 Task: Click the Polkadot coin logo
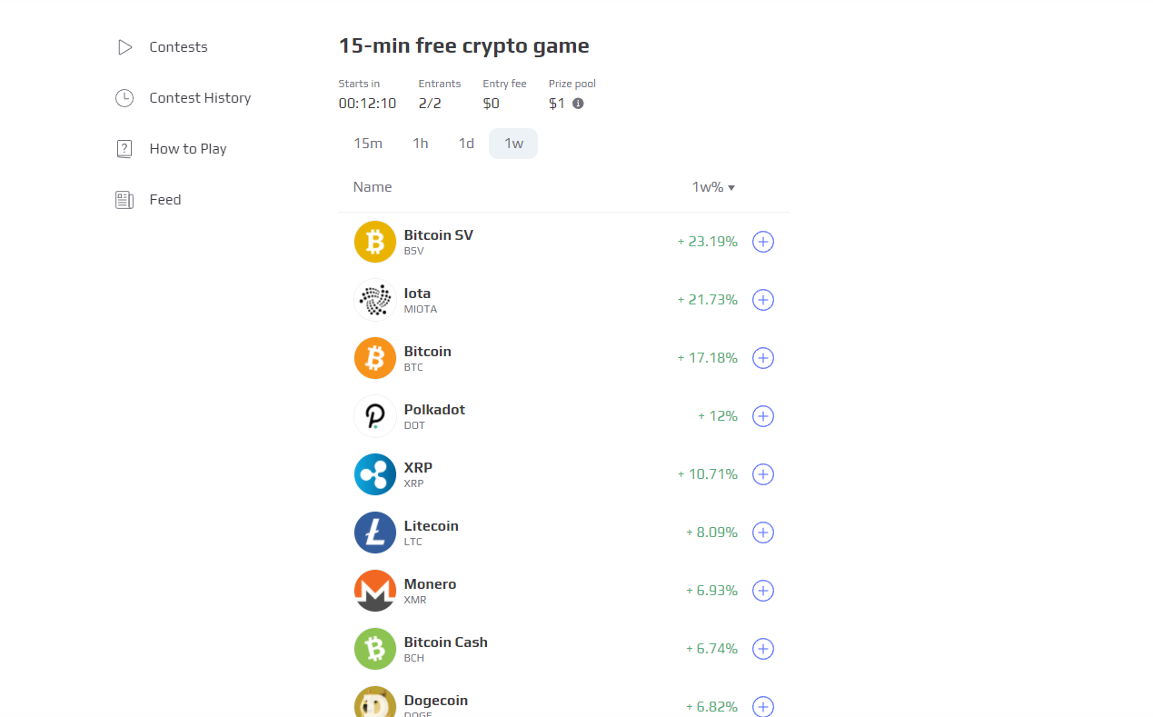click(375, 416)
